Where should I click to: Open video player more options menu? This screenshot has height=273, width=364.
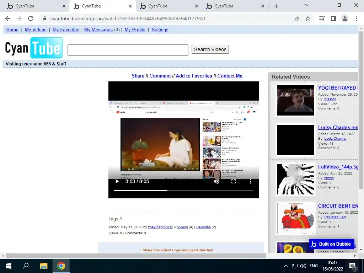pyautogui.click(x=251, y=181)
